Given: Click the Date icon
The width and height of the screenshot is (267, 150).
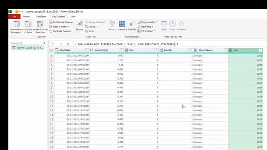Looking at the screenshot, I should 164,24.
